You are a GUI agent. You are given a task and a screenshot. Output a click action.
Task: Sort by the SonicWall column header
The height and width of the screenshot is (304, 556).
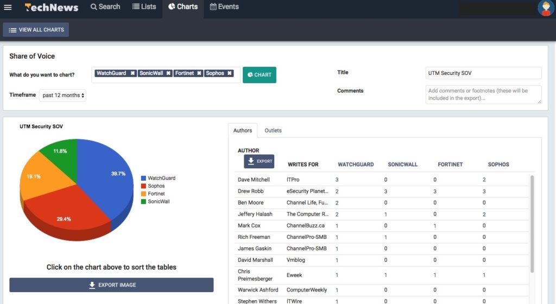(402, 164)
